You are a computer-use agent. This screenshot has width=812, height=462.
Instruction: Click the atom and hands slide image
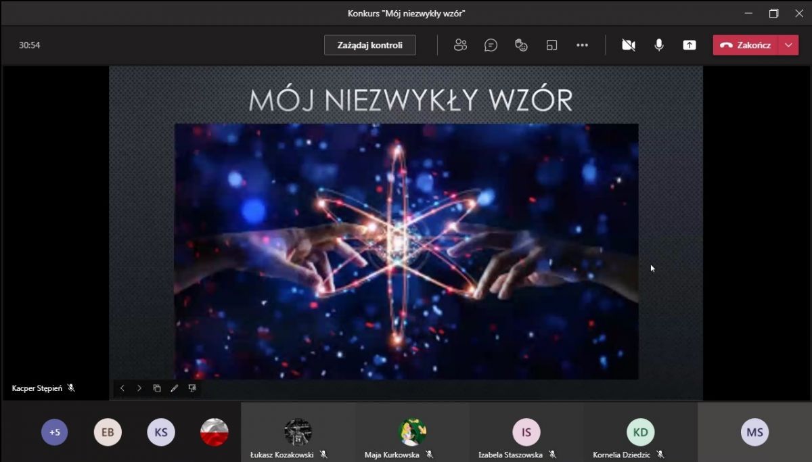click(x=406, y=252)
